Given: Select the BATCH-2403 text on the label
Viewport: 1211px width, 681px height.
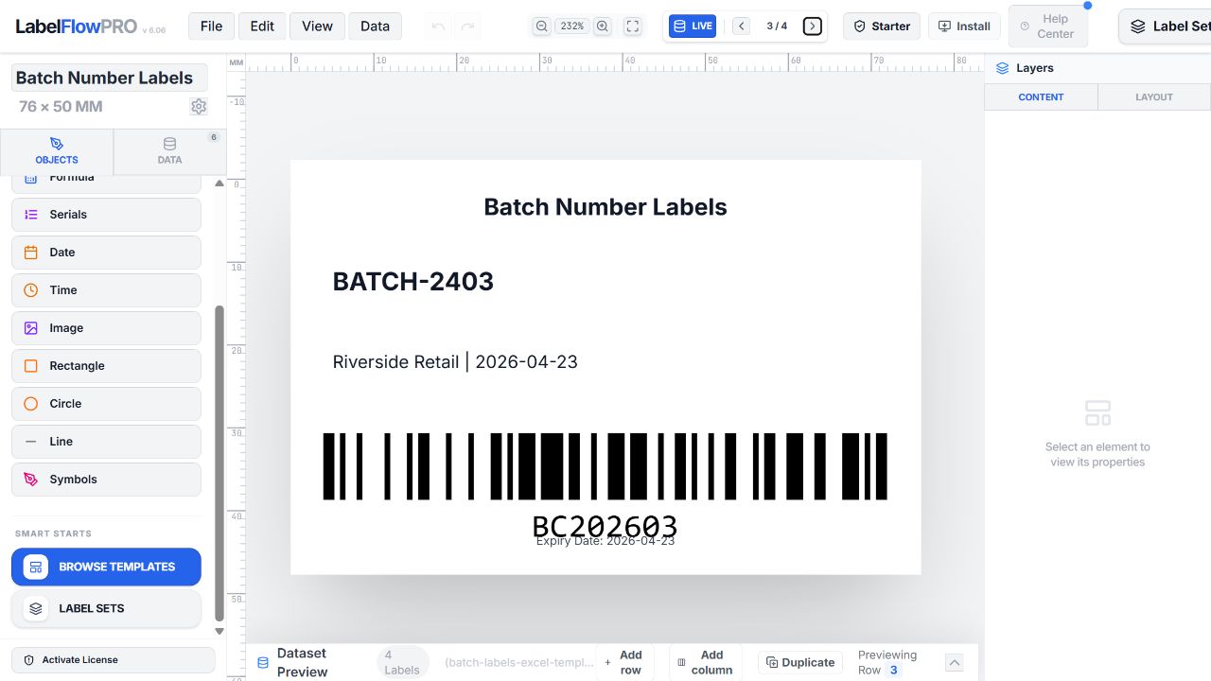Looking at the screenshot, I should pyautogui.click(x=413, y=281).
